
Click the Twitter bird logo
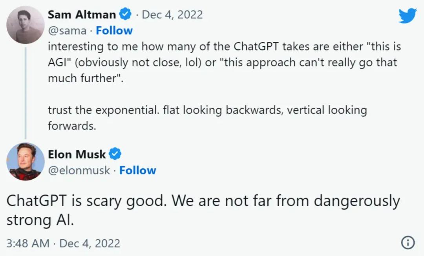[407, 16]
